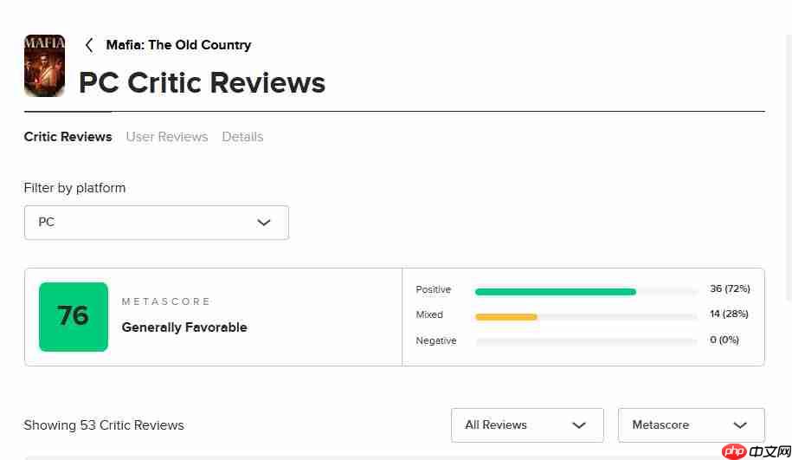Viewport: 792px width, 460px height.
Task: Click the PC Critic Reviews heading
Action: [202, 83]
